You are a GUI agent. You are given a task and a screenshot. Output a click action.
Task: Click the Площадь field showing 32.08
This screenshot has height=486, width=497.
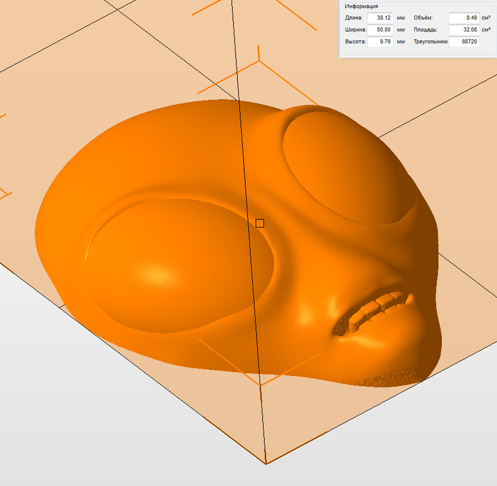coord(464,30)
